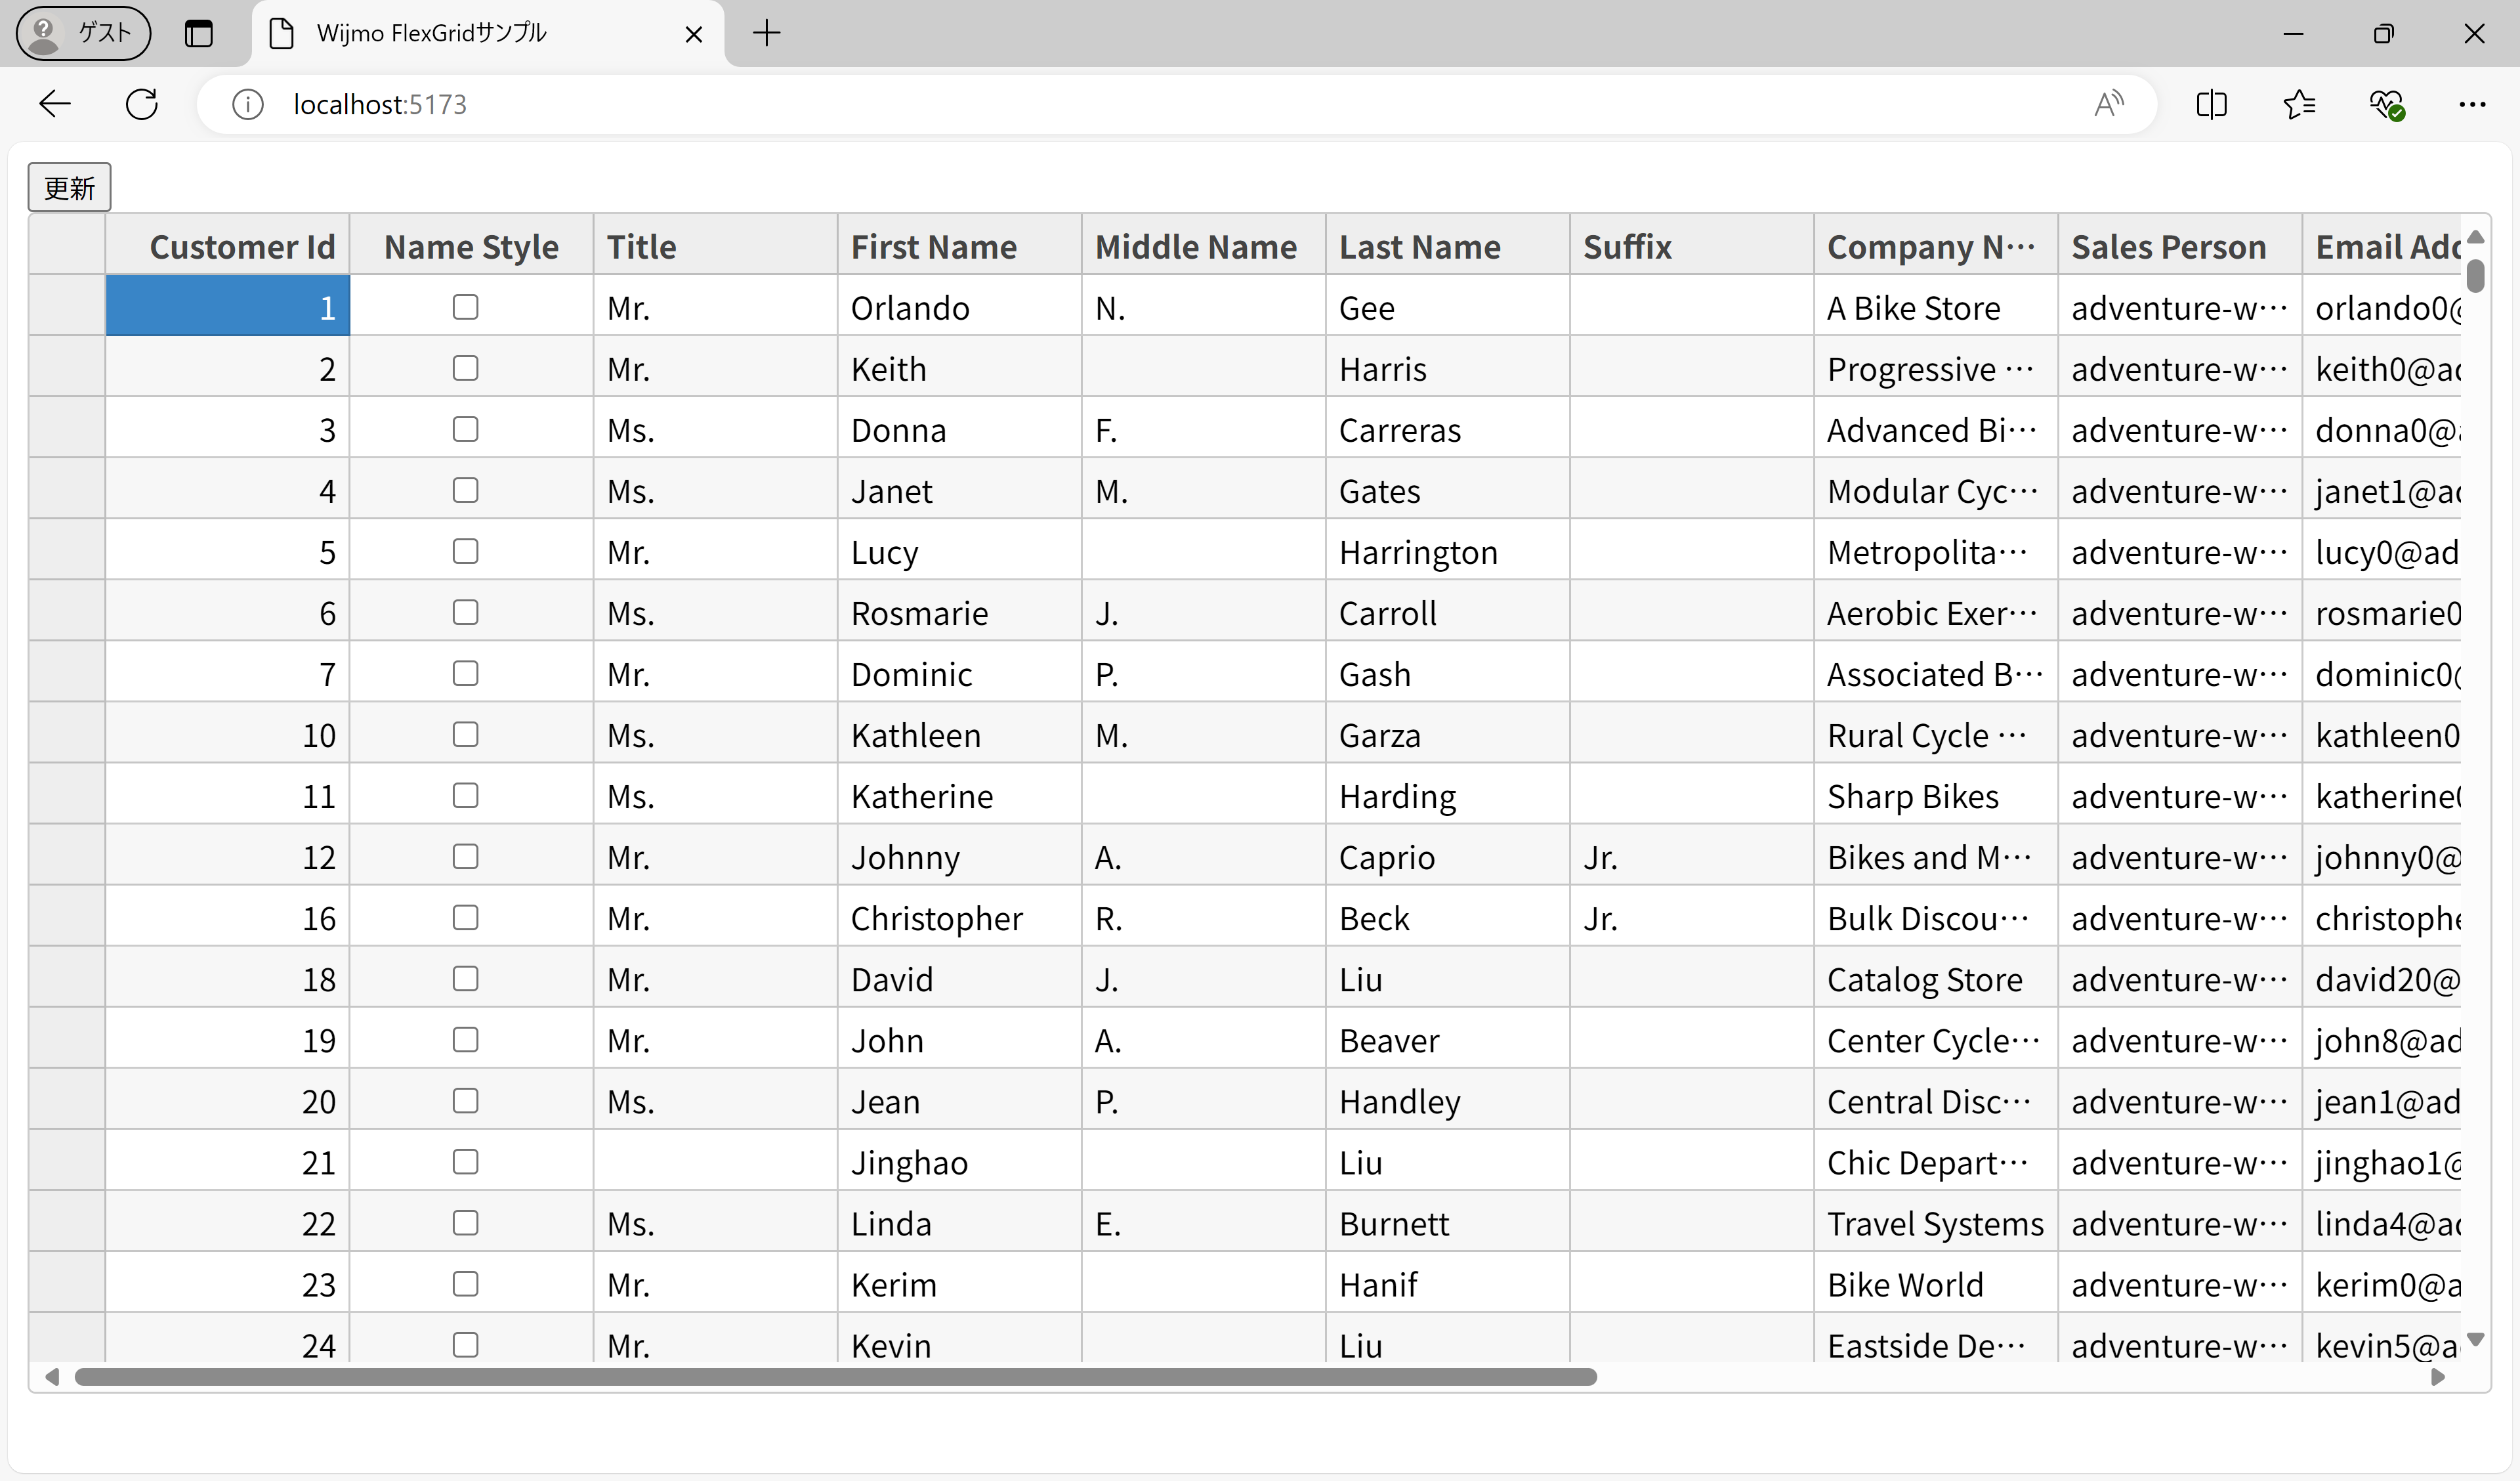Select the first name cell 'Orlando'
2520x1481 pixels.
(x=960, y=306)
